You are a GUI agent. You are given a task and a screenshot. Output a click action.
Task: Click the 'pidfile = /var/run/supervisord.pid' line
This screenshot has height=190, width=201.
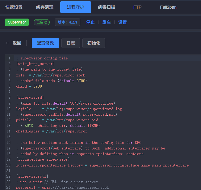click(57, 120)
